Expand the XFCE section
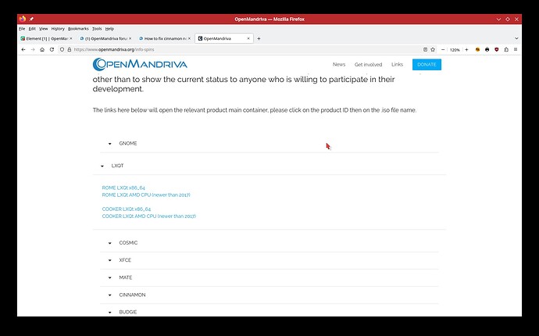Screen dimensions: 539x336 pos(269,260)
